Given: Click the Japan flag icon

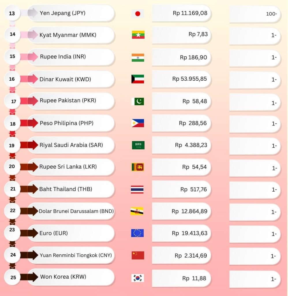Looking at the screenshot, I should click(x=138, y=14).
